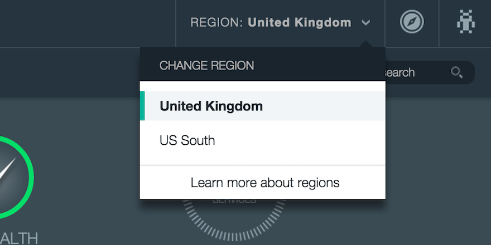Collapse the region dropdown chevron arrow
491x245 pixels.
click(x=366, y=23)
